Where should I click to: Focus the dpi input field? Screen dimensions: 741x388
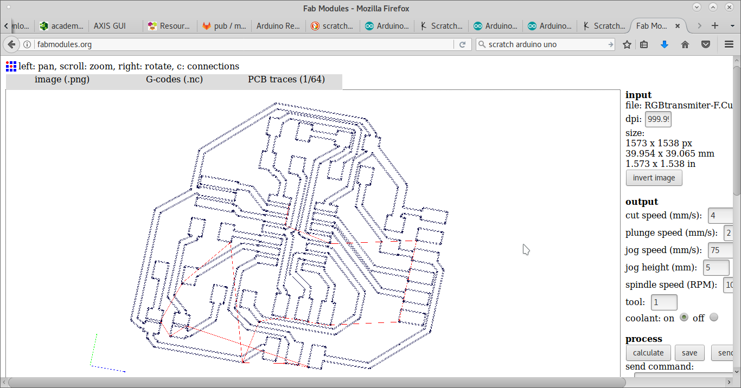point(658,119)
